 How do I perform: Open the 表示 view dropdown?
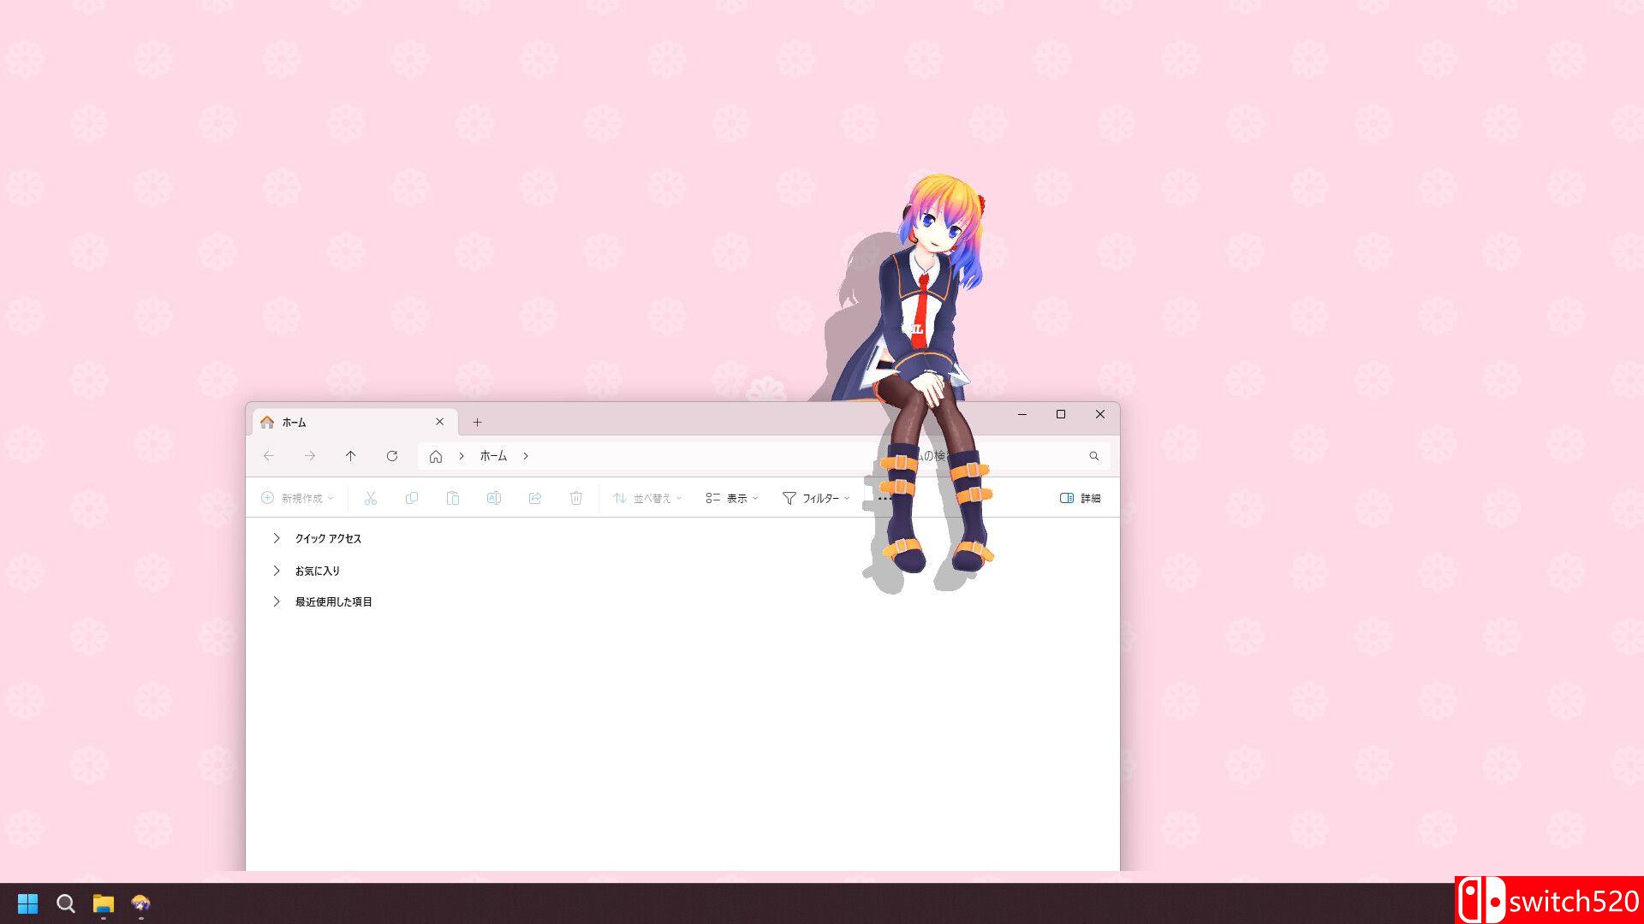tap(732, 498)
